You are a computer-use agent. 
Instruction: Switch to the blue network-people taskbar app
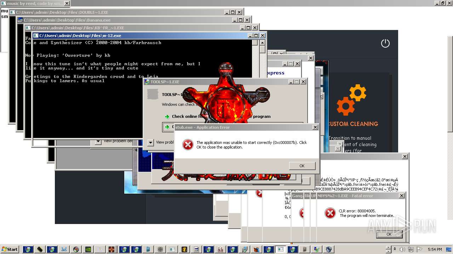pos(64,249)
